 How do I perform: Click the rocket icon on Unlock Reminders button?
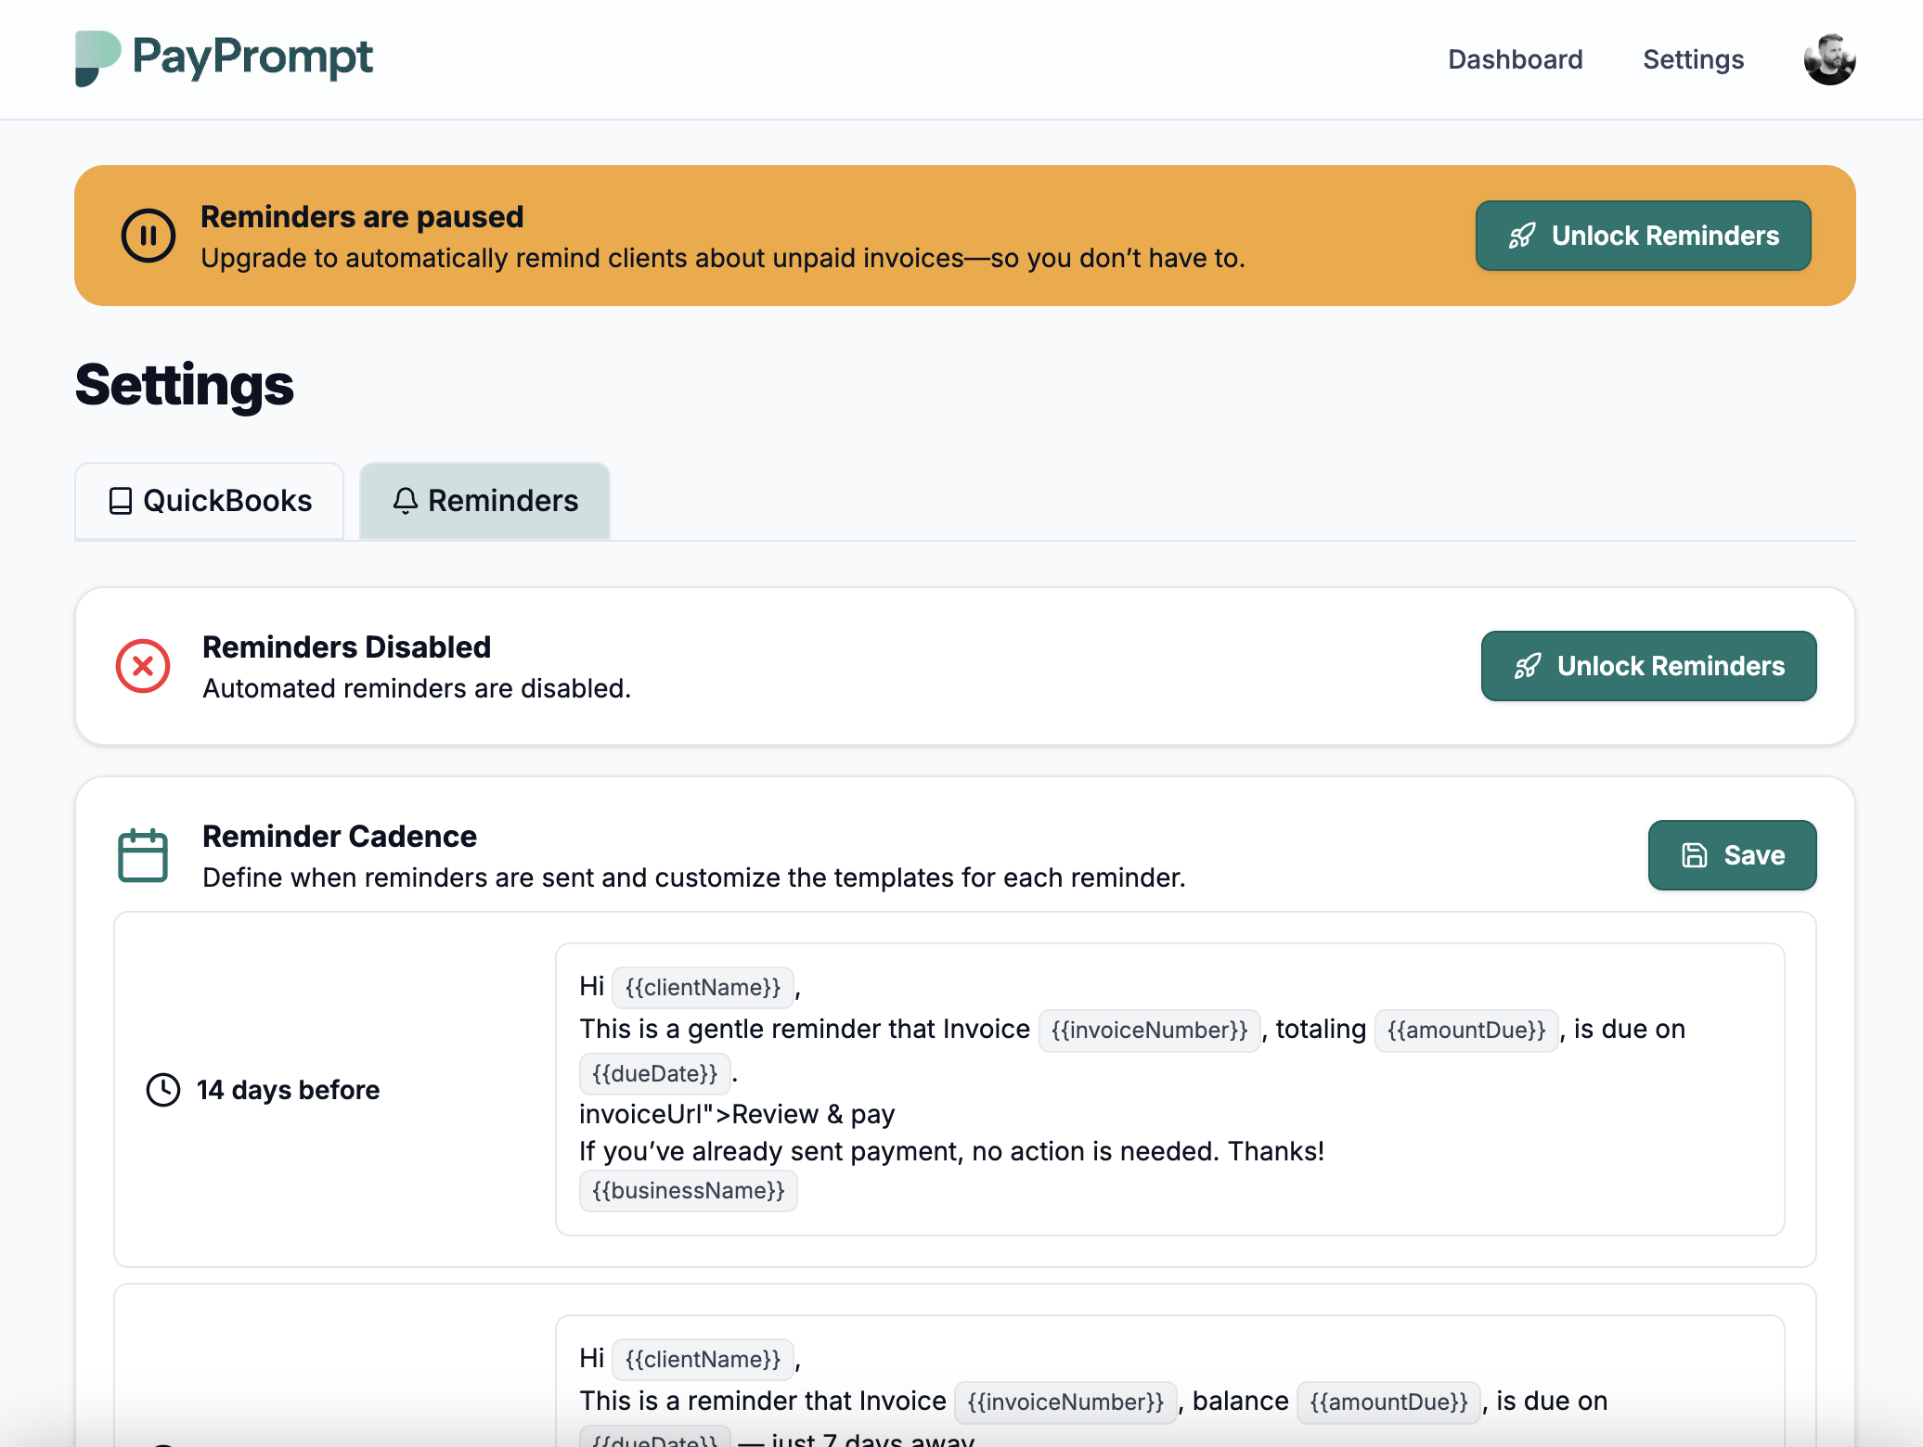click(1522, 236)
